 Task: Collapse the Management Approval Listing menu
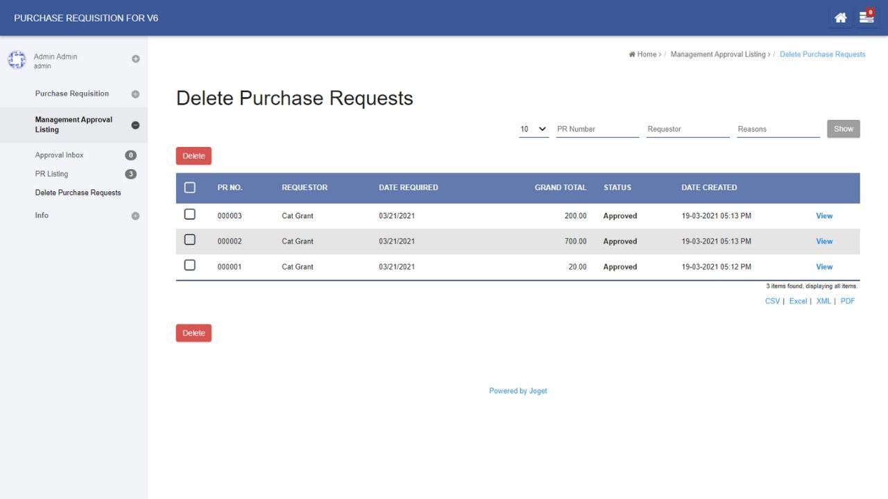click(135, 125)
